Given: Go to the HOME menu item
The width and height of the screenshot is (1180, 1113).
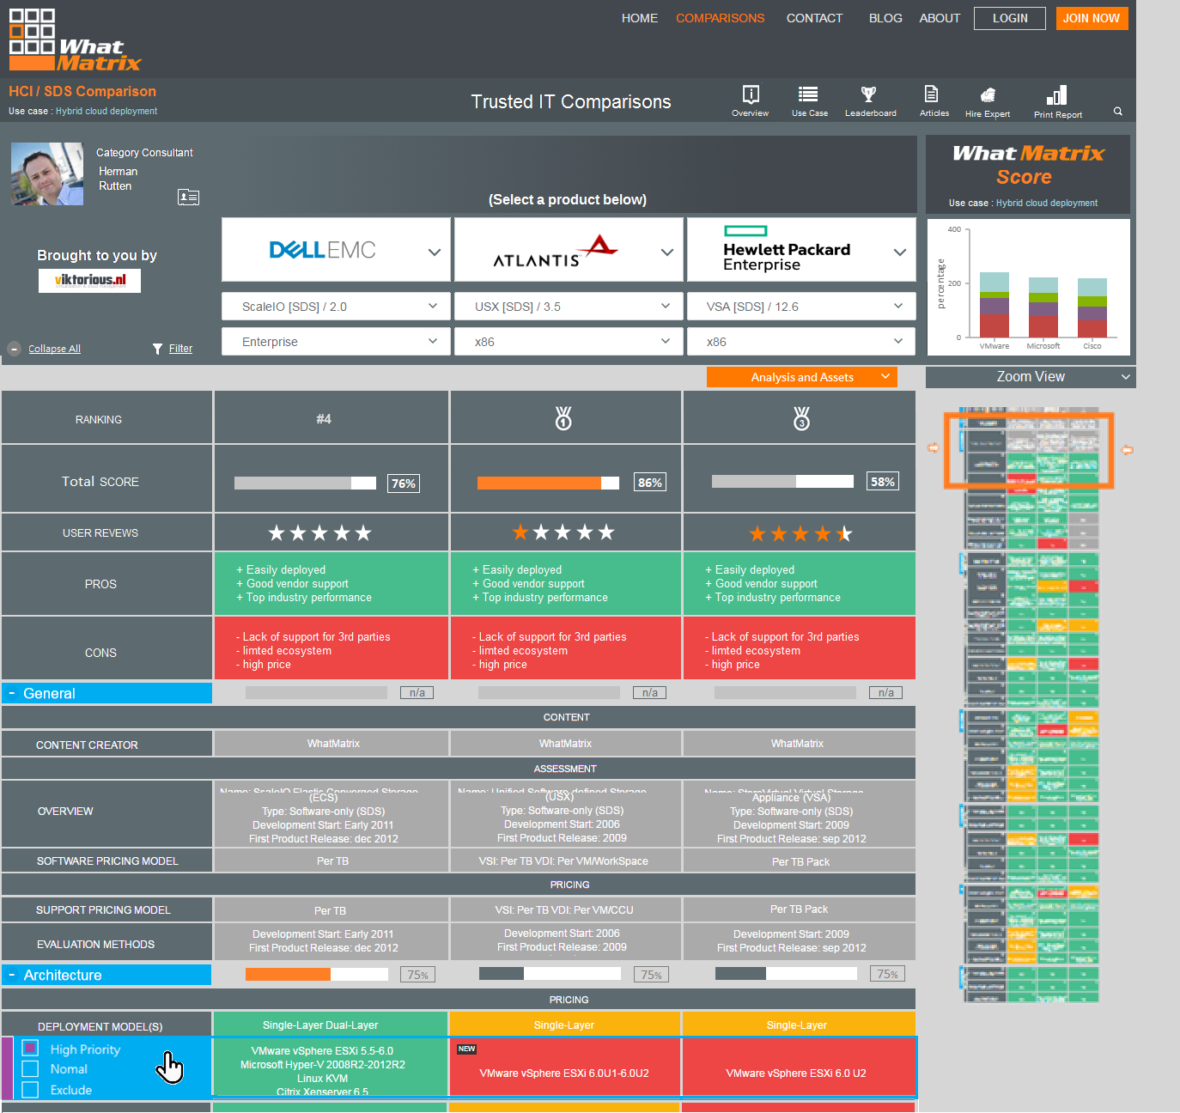Looking at the screenshot, I should pyautogui.click(x=640, y=18).
